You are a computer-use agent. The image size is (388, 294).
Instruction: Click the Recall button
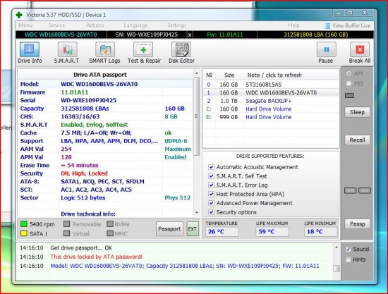357,140
